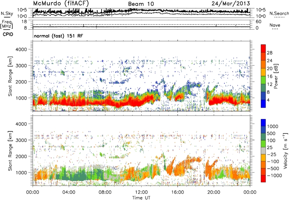Select the N.Sky legend label
Image resolution: width=289 pixels, height=200 pixels.
click(7, 13)
